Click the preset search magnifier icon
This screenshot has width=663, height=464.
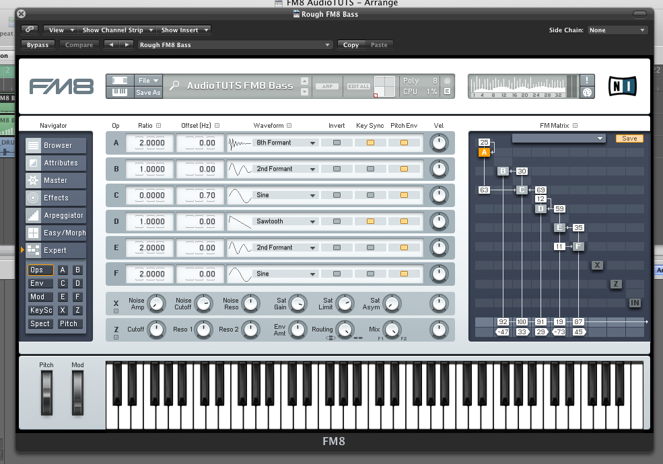174,85
